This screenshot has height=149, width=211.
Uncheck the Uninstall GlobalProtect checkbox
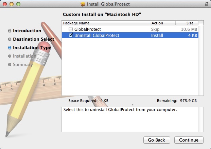(71, 35)
